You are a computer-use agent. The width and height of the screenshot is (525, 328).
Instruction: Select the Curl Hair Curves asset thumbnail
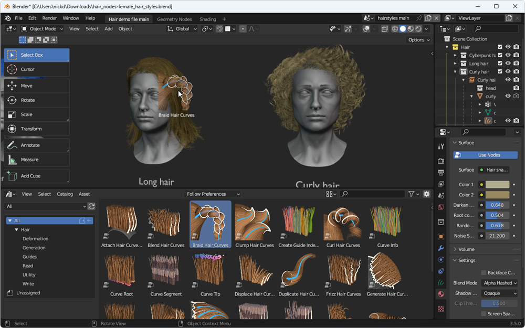click(x=343, y=223)
